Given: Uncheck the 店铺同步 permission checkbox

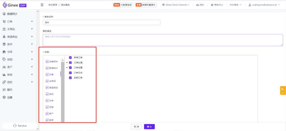Looking at the screenshot, I should click(47, 62).
